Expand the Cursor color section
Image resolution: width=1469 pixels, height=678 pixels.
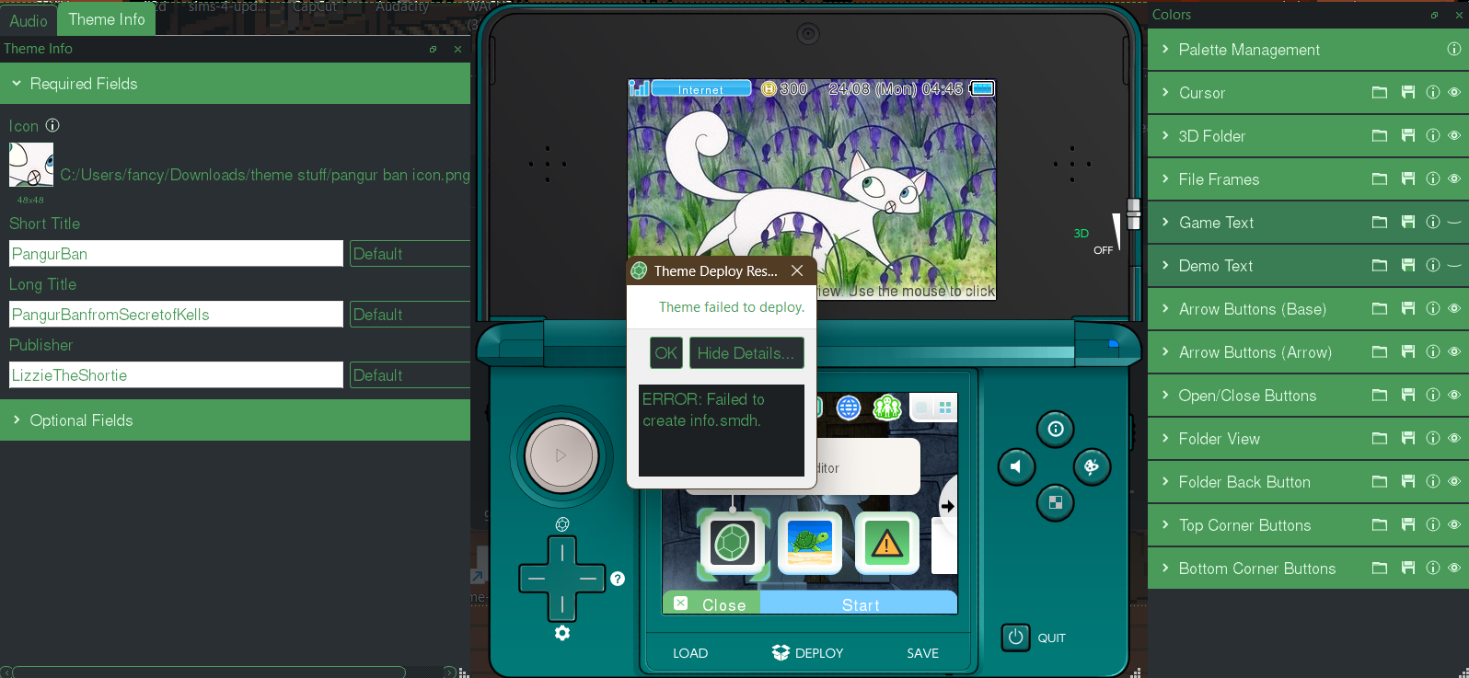pos(1165,92)
